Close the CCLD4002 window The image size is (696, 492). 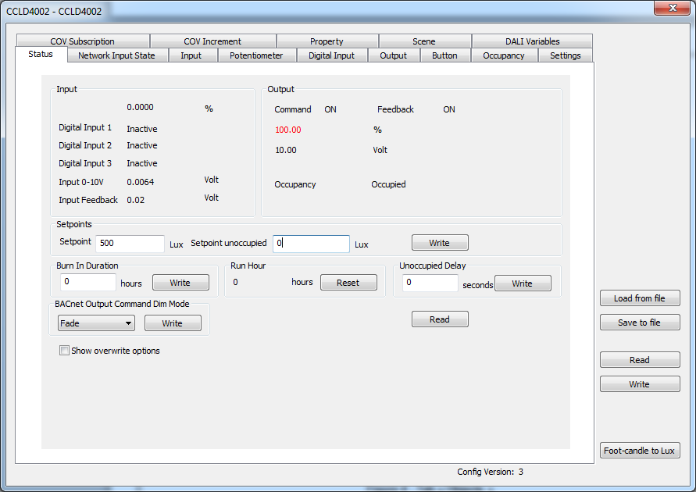coord(672,8)
